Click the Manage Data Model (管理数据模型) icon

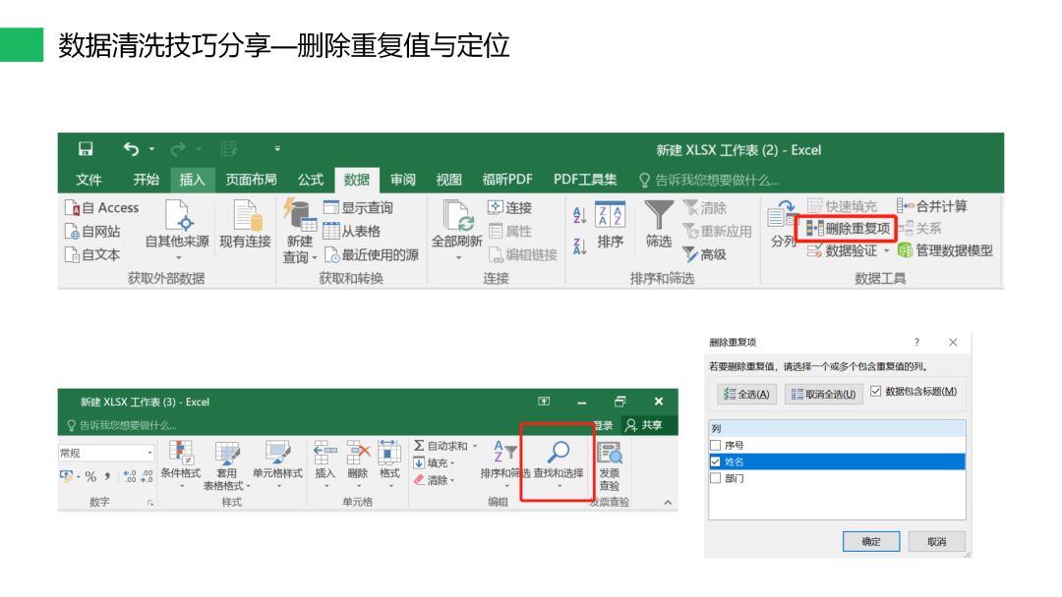point(905,250)
